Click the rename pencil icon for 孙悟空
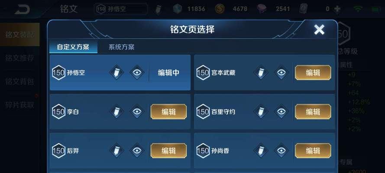The width and height of the screenshot is (385, 173). click(116, 73)
